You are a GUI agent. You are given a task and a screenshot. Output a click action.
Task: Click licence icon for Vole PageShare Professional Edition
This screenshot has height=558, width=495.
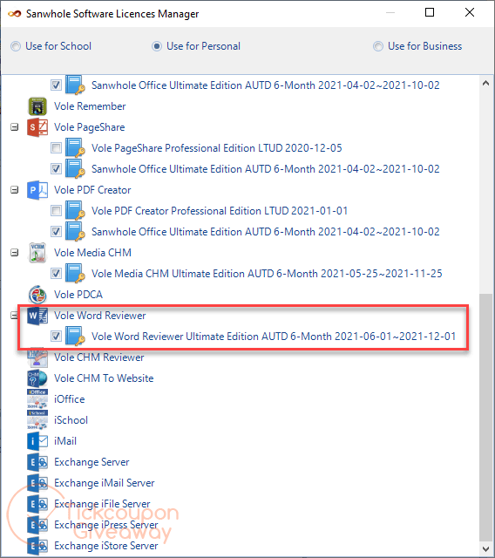pos(75,148)
